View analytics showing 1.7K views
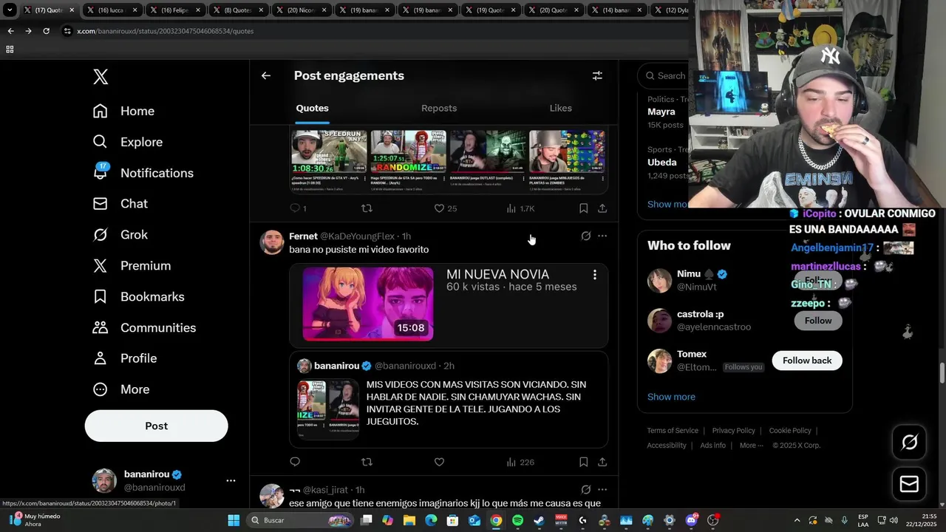This screenshot has height=532, width=946. pos(520,208)
